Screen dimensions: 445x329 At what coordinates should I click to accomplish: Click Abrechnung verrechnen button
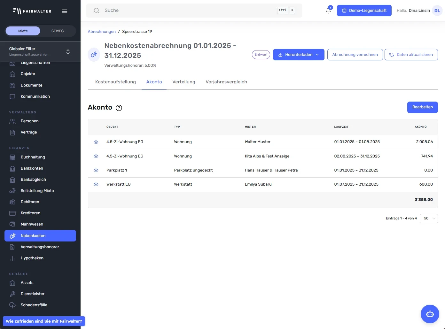(355, 55)
